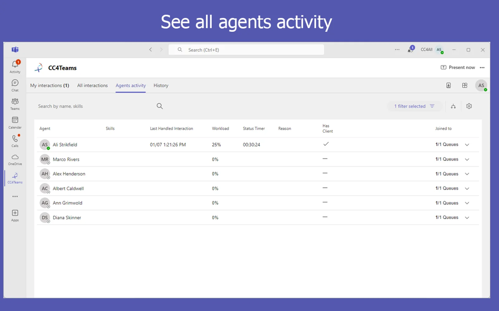
Task: Switch to My interactions tab
Action: point(50,86)
